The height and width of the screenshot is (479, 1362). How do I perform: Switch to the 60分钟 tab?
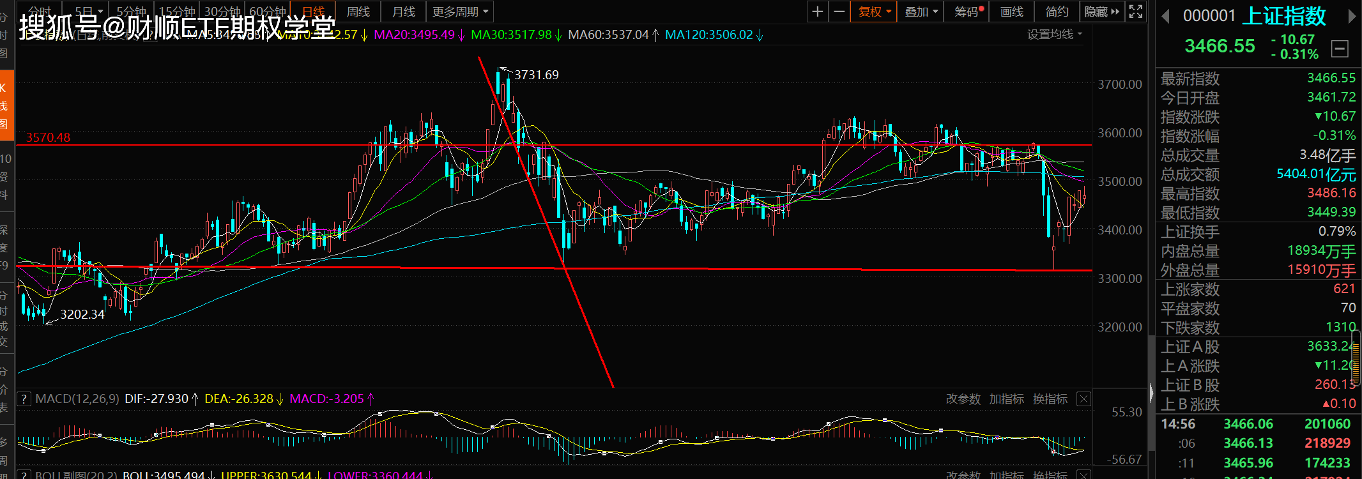pos(267,11)
